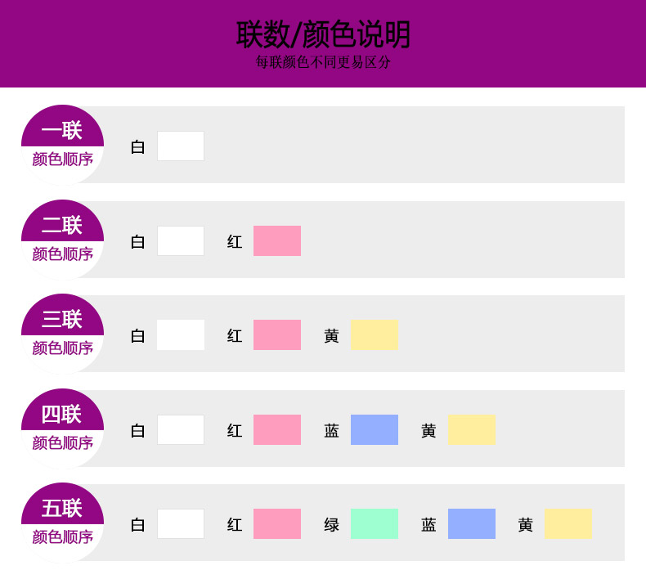Select the pink swatch in 四联 row
The image size is (646, 588).
[x=277, y=430]
